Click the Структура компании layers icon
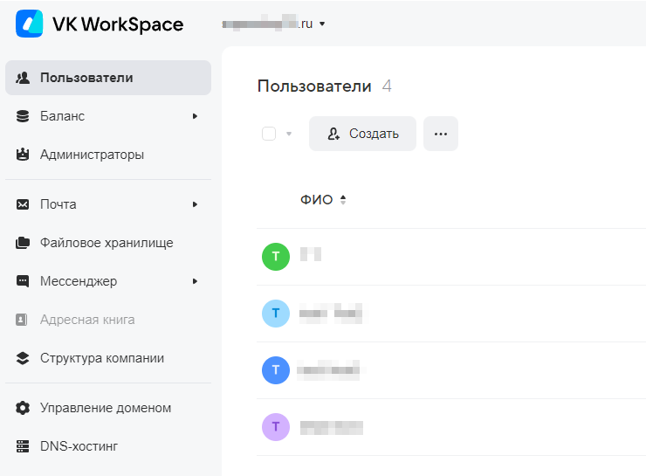 click(x=23, y=358)
